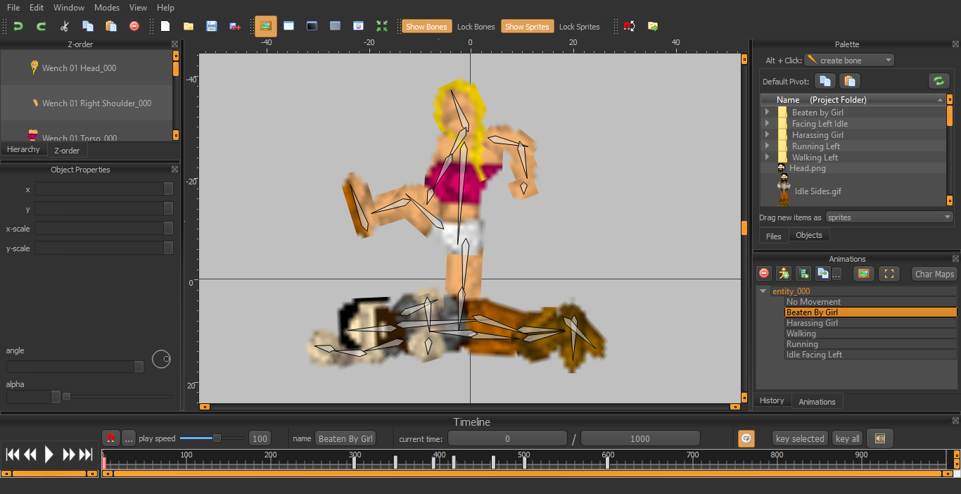Open the Modes menu
Screen dimensions: 961x494
(x=107, y=8)
